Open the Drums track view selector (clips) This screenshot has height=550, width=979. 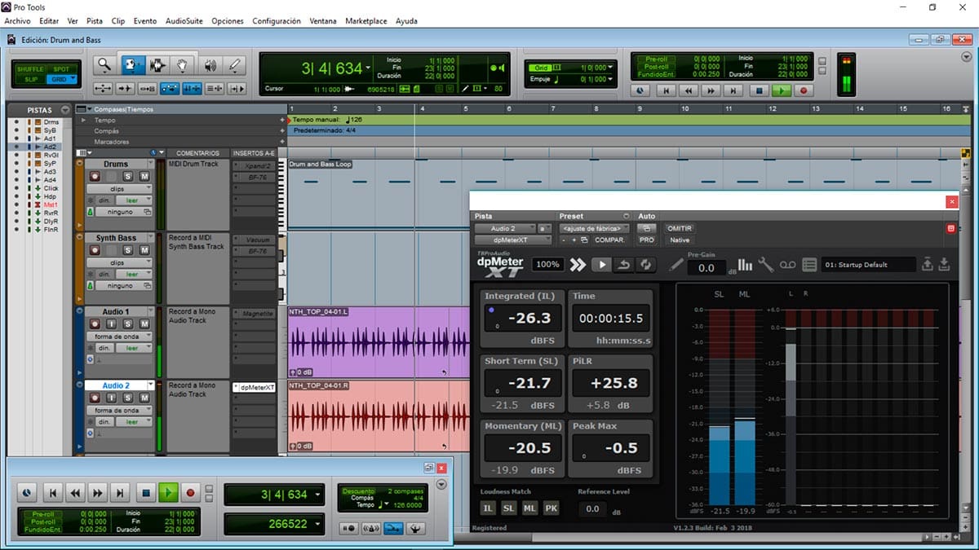pyautogui.click(x=119, y=189)
